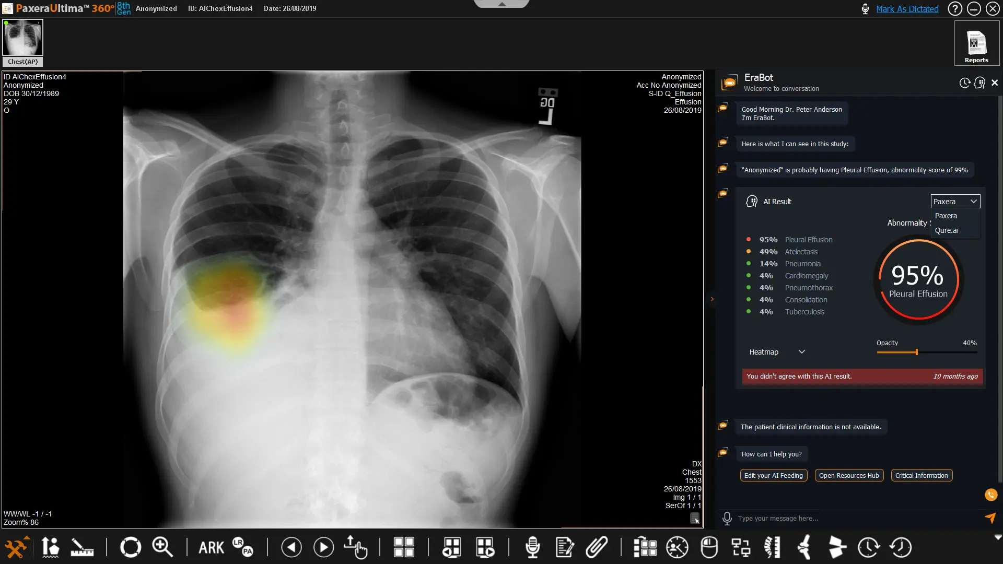The width and height of the screenshot is (1003, 564).
Task: Open the Reports panel
Action: (976, 44)
